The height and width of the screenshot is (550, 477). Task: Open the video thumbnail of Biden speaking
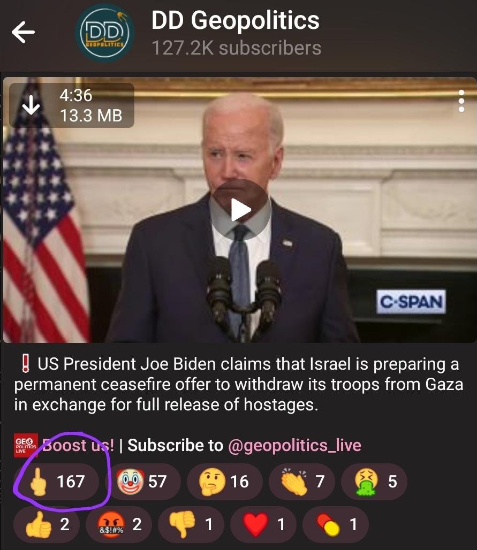[240, 210]
